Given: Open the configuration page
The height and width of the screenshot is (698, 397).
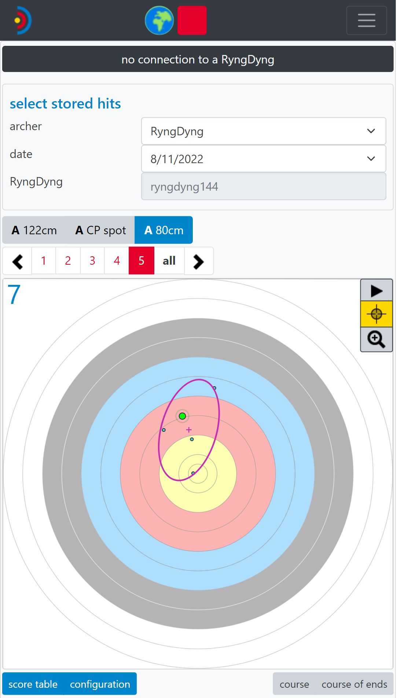Looking at the screenshot, I should 100,684.
